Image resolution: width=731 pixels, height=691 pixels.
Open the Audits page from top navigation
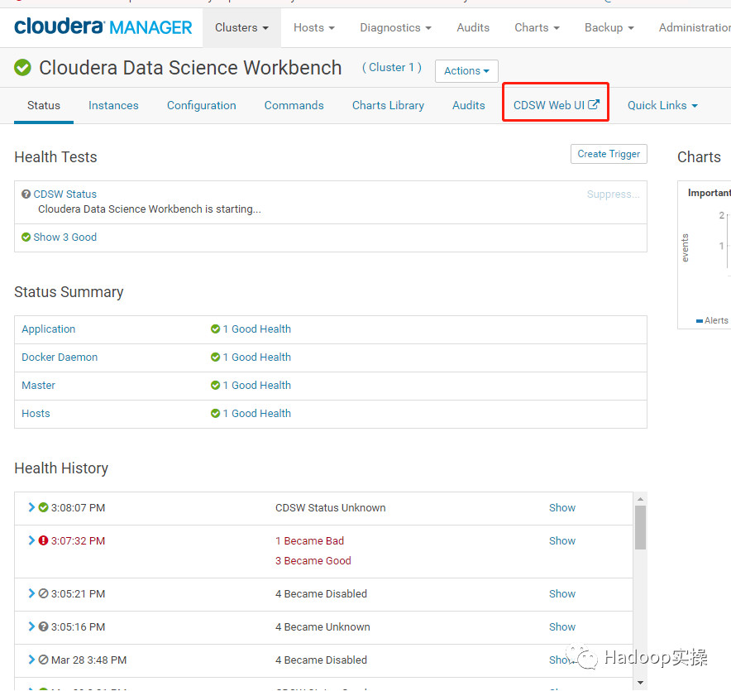[473, 27]
